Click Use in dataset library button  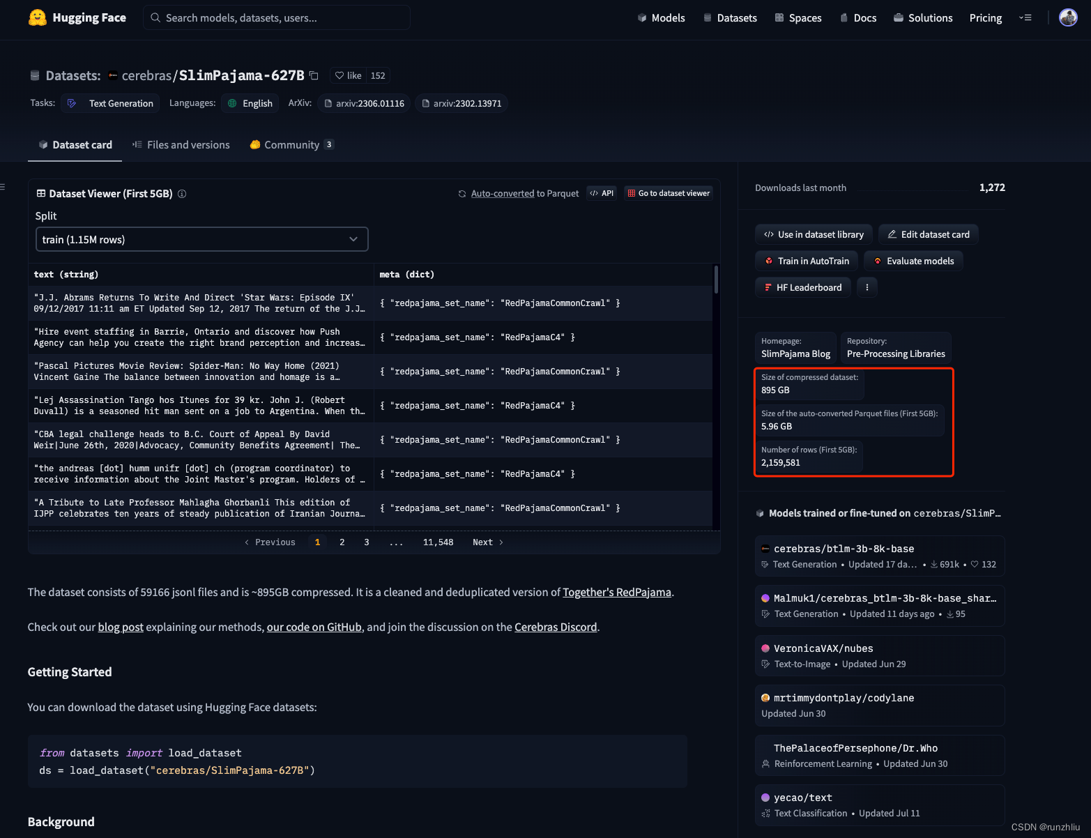click(x=814, y=234)
